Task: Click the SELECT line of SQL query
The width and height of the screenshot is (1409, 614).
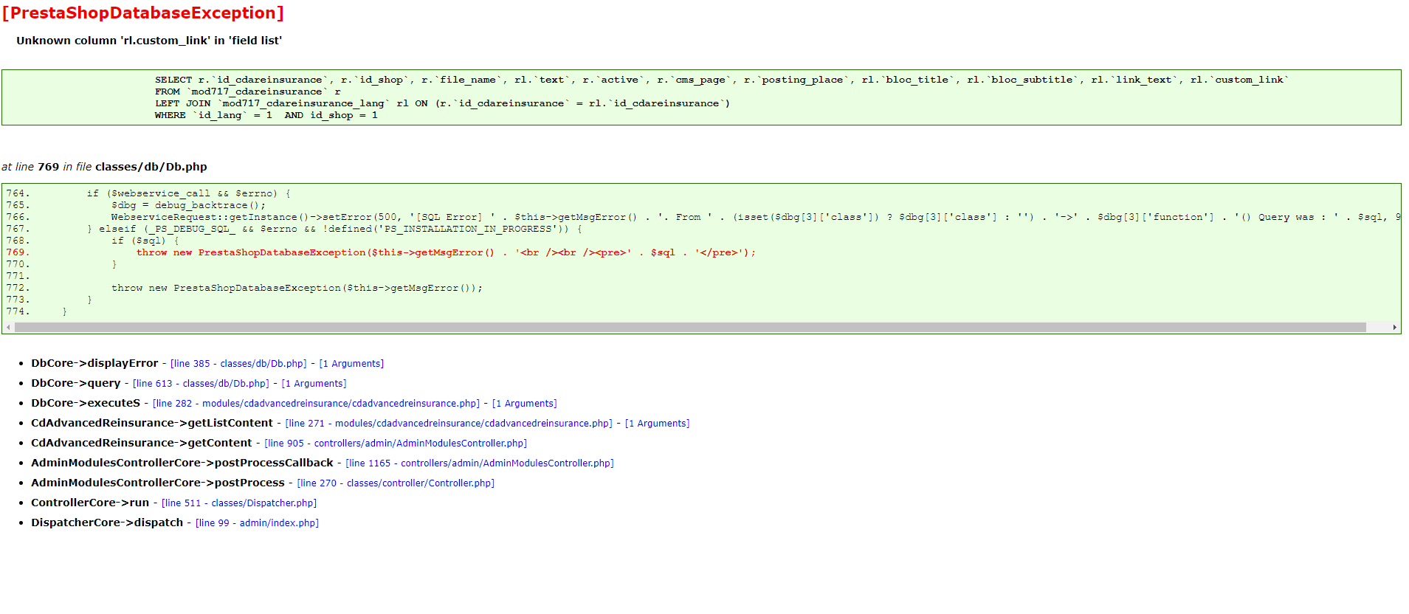Action: click(722, 80)
